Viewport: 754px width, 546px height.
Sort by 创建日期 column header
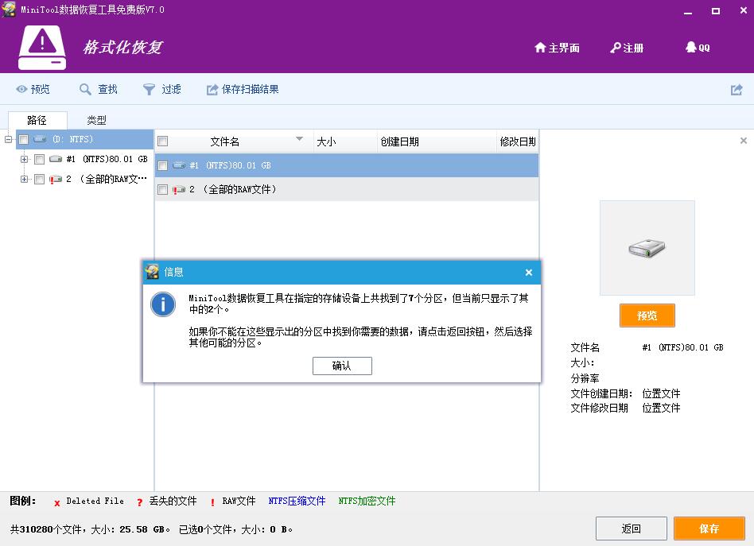[437, 141]
